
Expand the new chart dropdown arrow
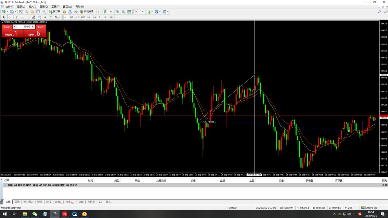(x=7, y=12)
